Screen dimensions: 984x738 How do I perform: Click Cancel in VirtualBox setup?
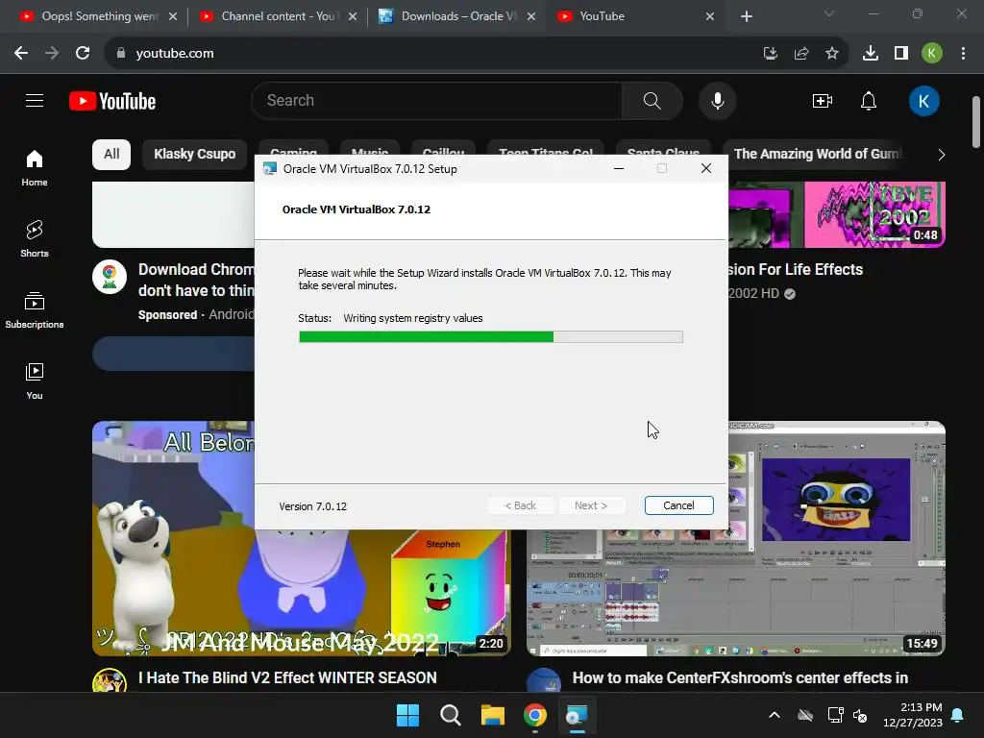678,505
